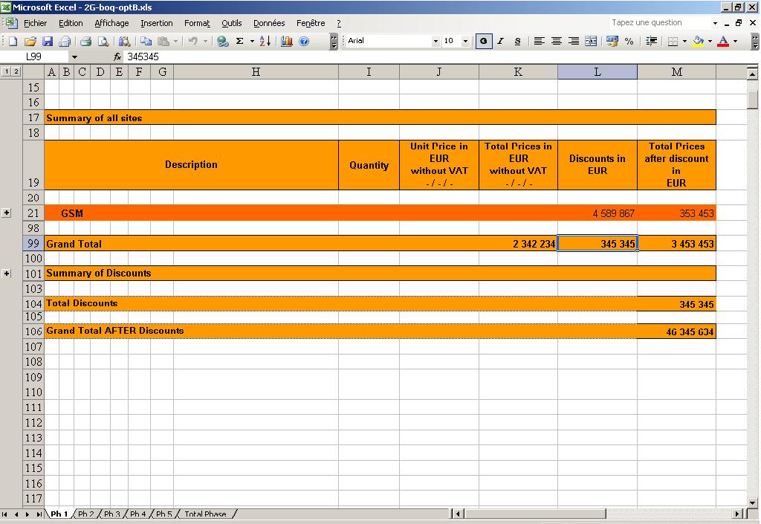The height and width of the screenshot is (524, 761).
Task: Open the Arial font name dropdown
Action: click(435, 42)
